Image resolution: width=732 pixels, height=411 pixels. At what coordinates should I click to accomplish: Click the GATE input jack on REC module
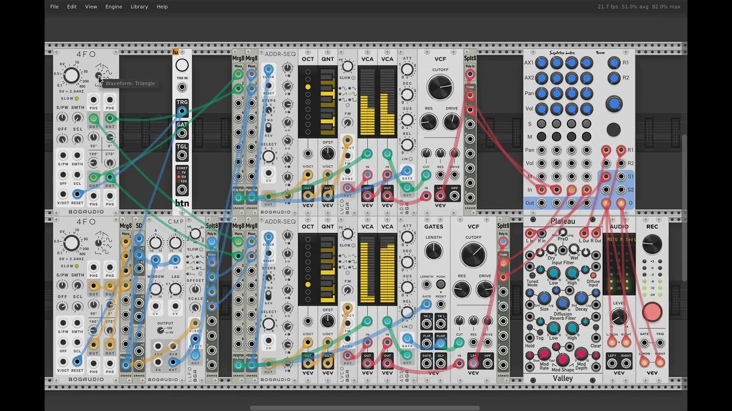pyautogui.click(x=645, y=342)
